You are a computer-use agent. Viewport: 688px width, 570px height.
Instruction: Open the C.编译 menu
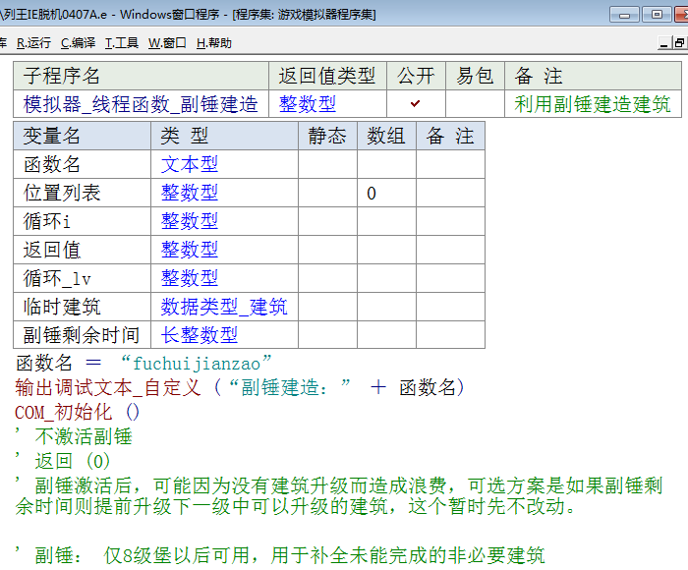[78, 43]
